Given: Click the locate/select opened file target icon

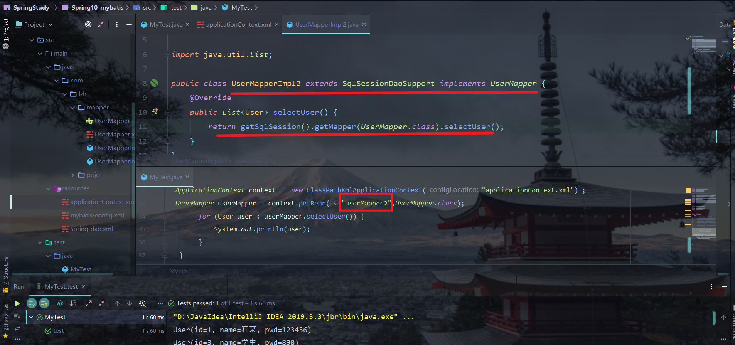Looking at the screenshot, I should tap(88, 24).
